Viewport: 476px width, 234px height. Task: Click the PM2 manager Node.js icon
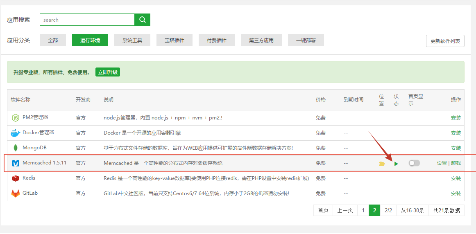tap(15, 118)
